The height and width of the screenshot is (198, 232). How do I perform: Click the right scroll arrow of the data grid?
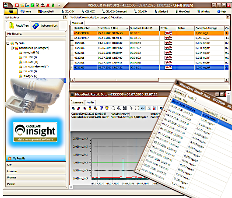[226, 80]
